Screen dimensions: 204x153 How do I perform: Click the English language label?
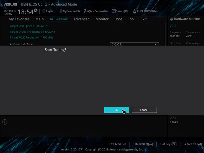tap(50, 11)
